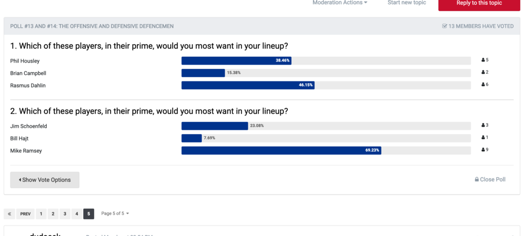The image size is (526, 236).
Task: Jump to first page with double-arrow icon
Action: coord(9,214)
